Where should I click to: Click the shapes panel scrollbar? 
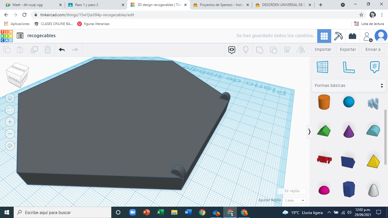coord(386,137)
